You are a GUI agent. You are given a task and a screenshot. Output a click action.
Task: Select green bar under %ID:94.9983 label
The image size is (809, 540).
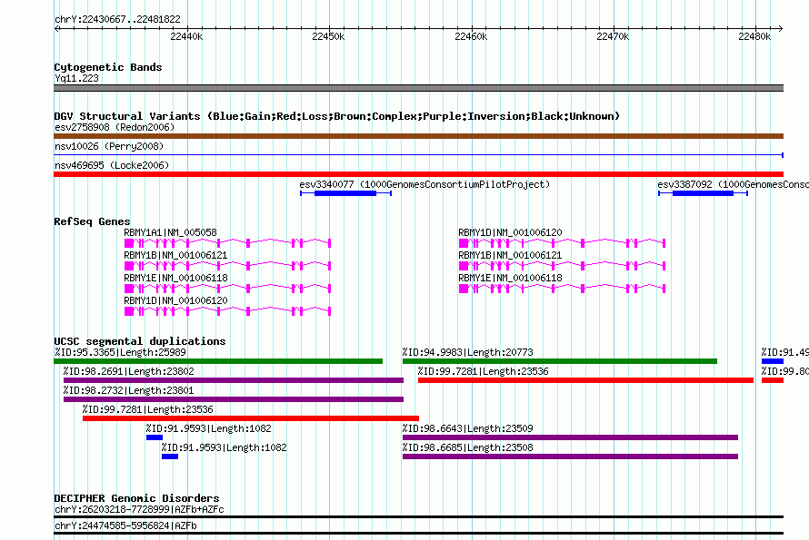pyautogui.click(x=560, y=361)
